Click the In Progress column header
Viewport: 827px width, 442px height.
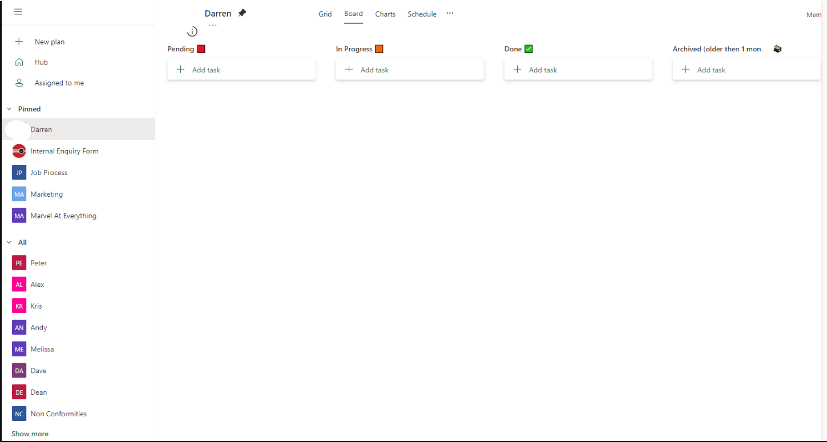[x=360, y=49]
